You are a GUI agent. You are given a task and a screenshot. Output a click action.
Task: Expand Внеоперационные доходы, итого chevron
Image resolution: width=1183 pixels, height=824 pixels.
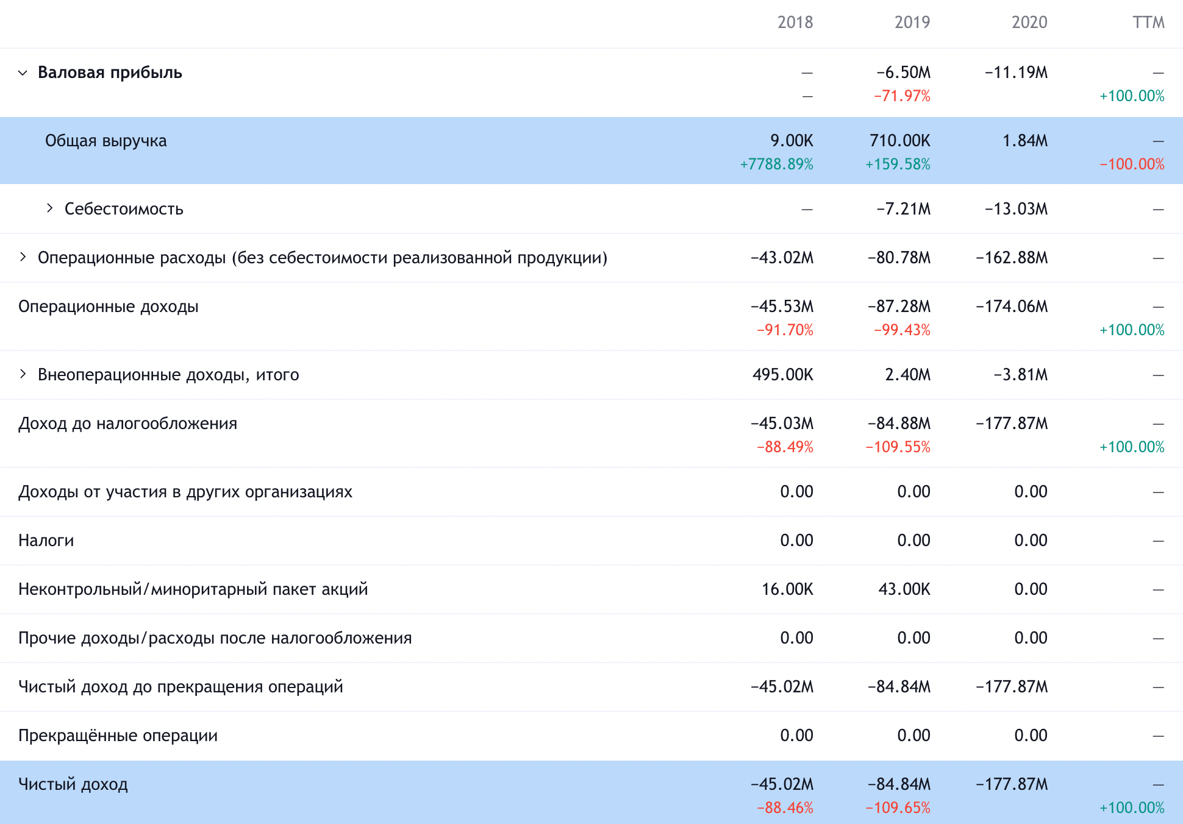coord(23,374)
